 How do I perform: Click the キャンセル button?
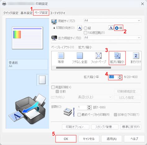coord(89,139)
